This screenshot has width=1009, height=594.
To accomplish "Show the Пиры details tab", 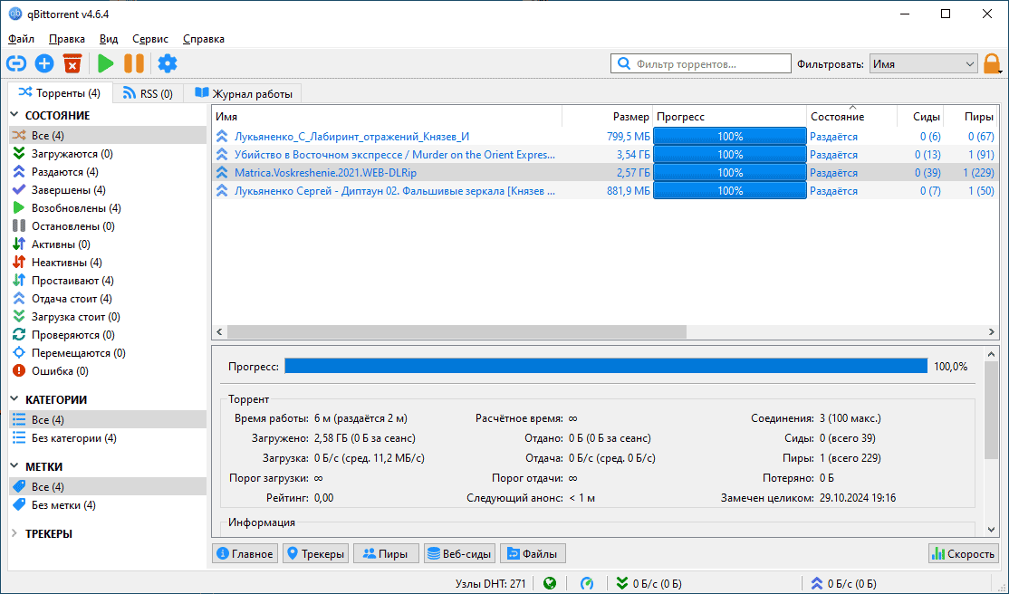I will pyautogui.click(x=386, y=553).
